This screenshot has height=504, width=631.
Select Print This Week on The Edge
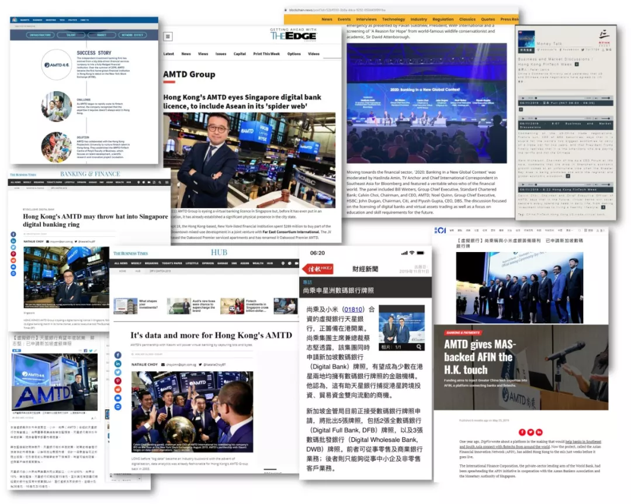coord(266,54)
